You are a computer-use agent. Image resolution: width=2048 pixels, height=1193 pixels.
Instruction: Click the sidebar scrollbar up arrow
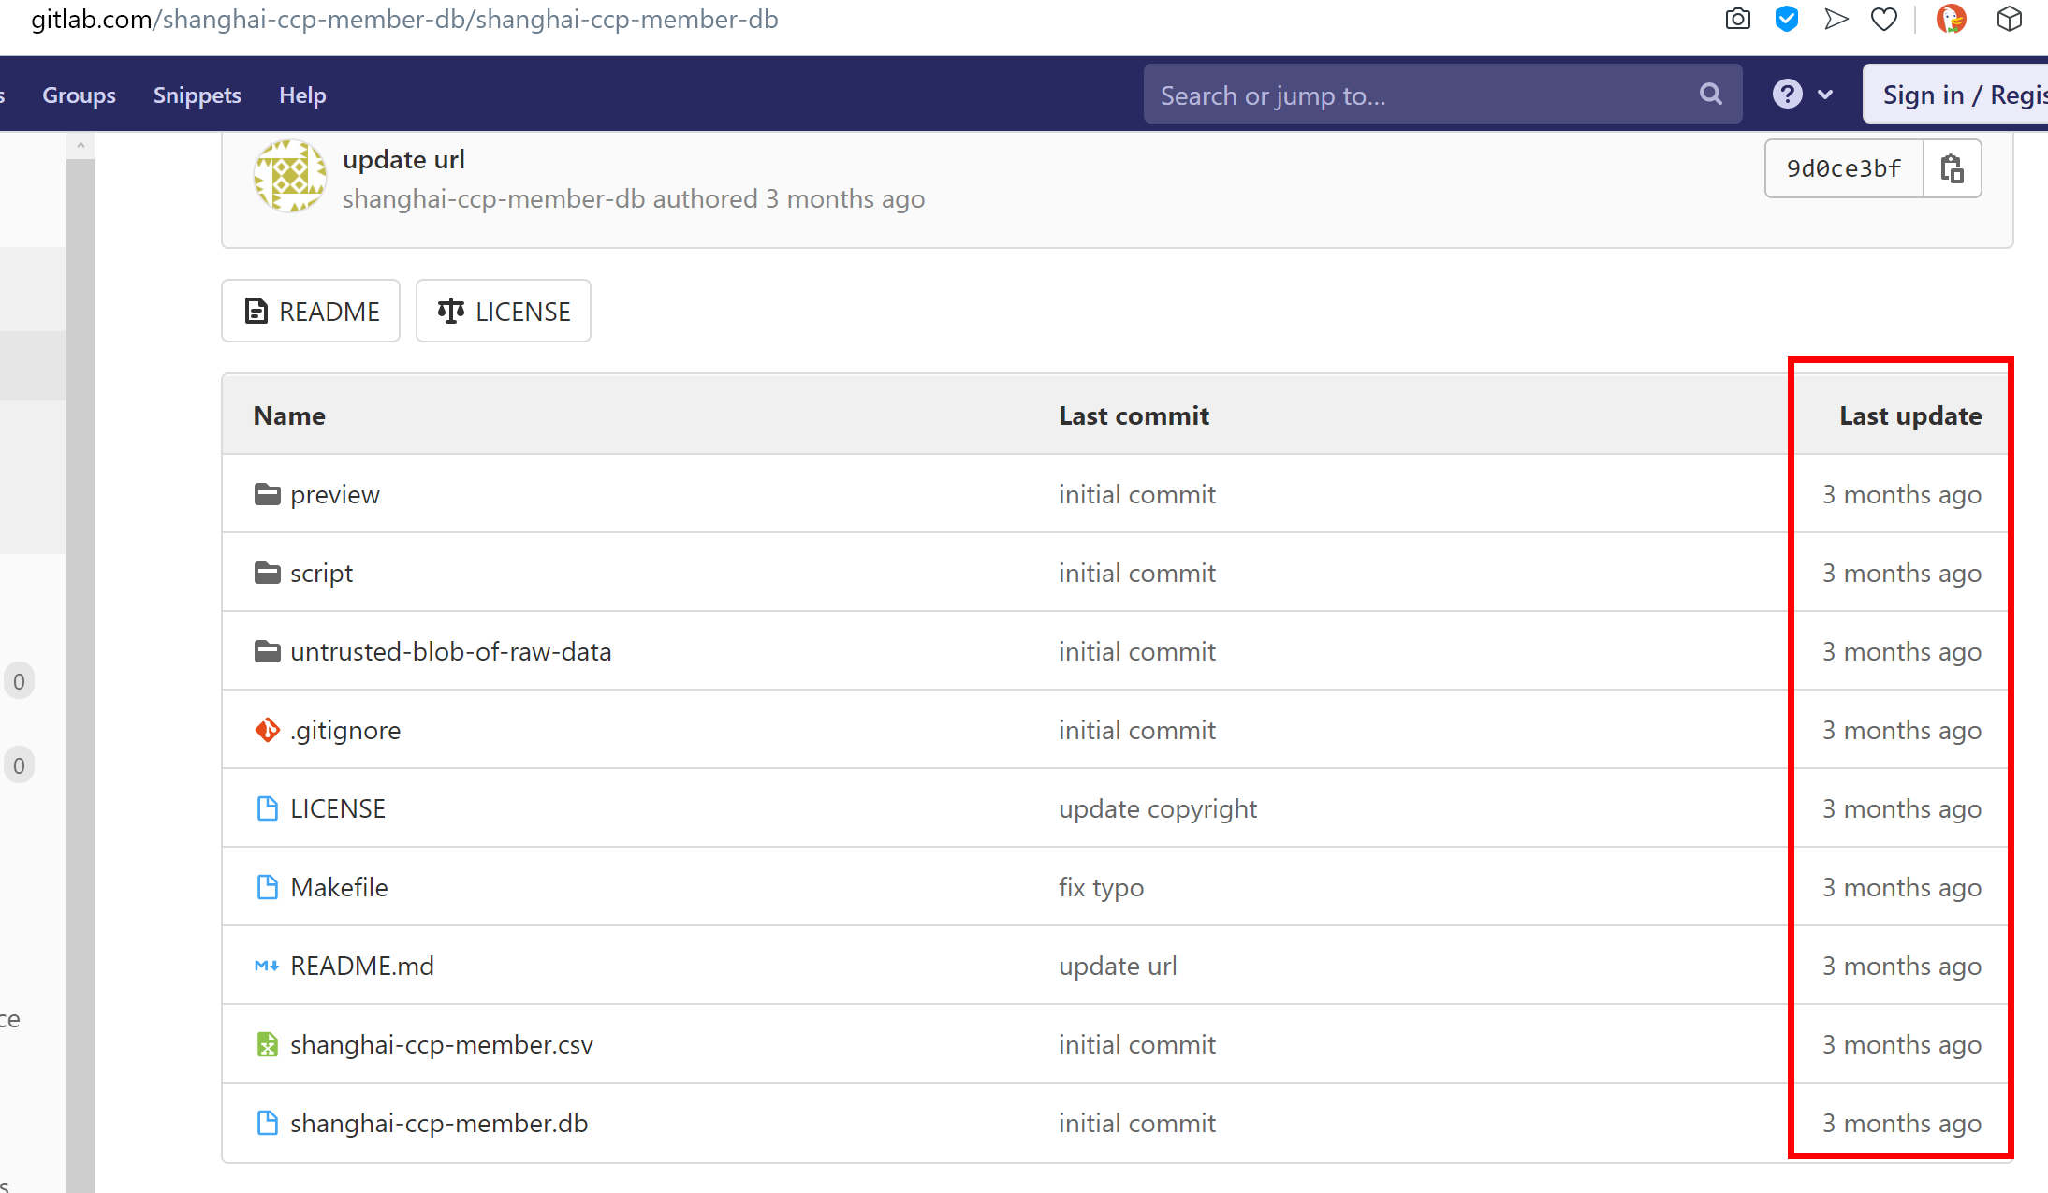(80, 145)
